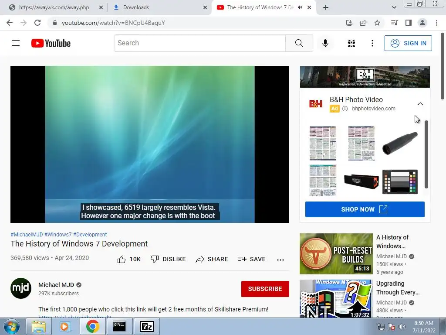
Task: Click the install app icon in address bar
Action: [349, 23]
